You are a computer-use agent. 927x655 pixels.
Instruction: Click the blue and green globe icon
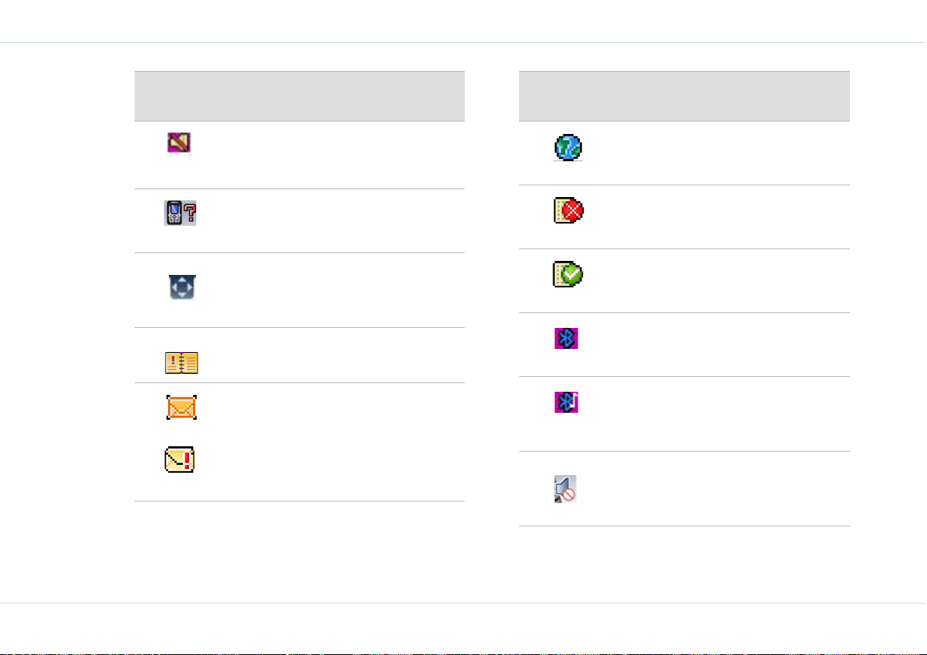pyautogui.click(x=568, y=148)
